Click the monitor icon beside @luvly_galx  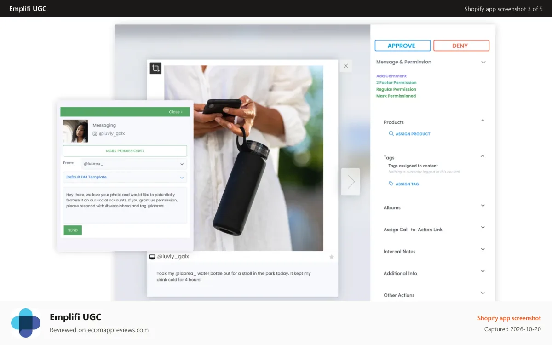click(x=152, y=257)
